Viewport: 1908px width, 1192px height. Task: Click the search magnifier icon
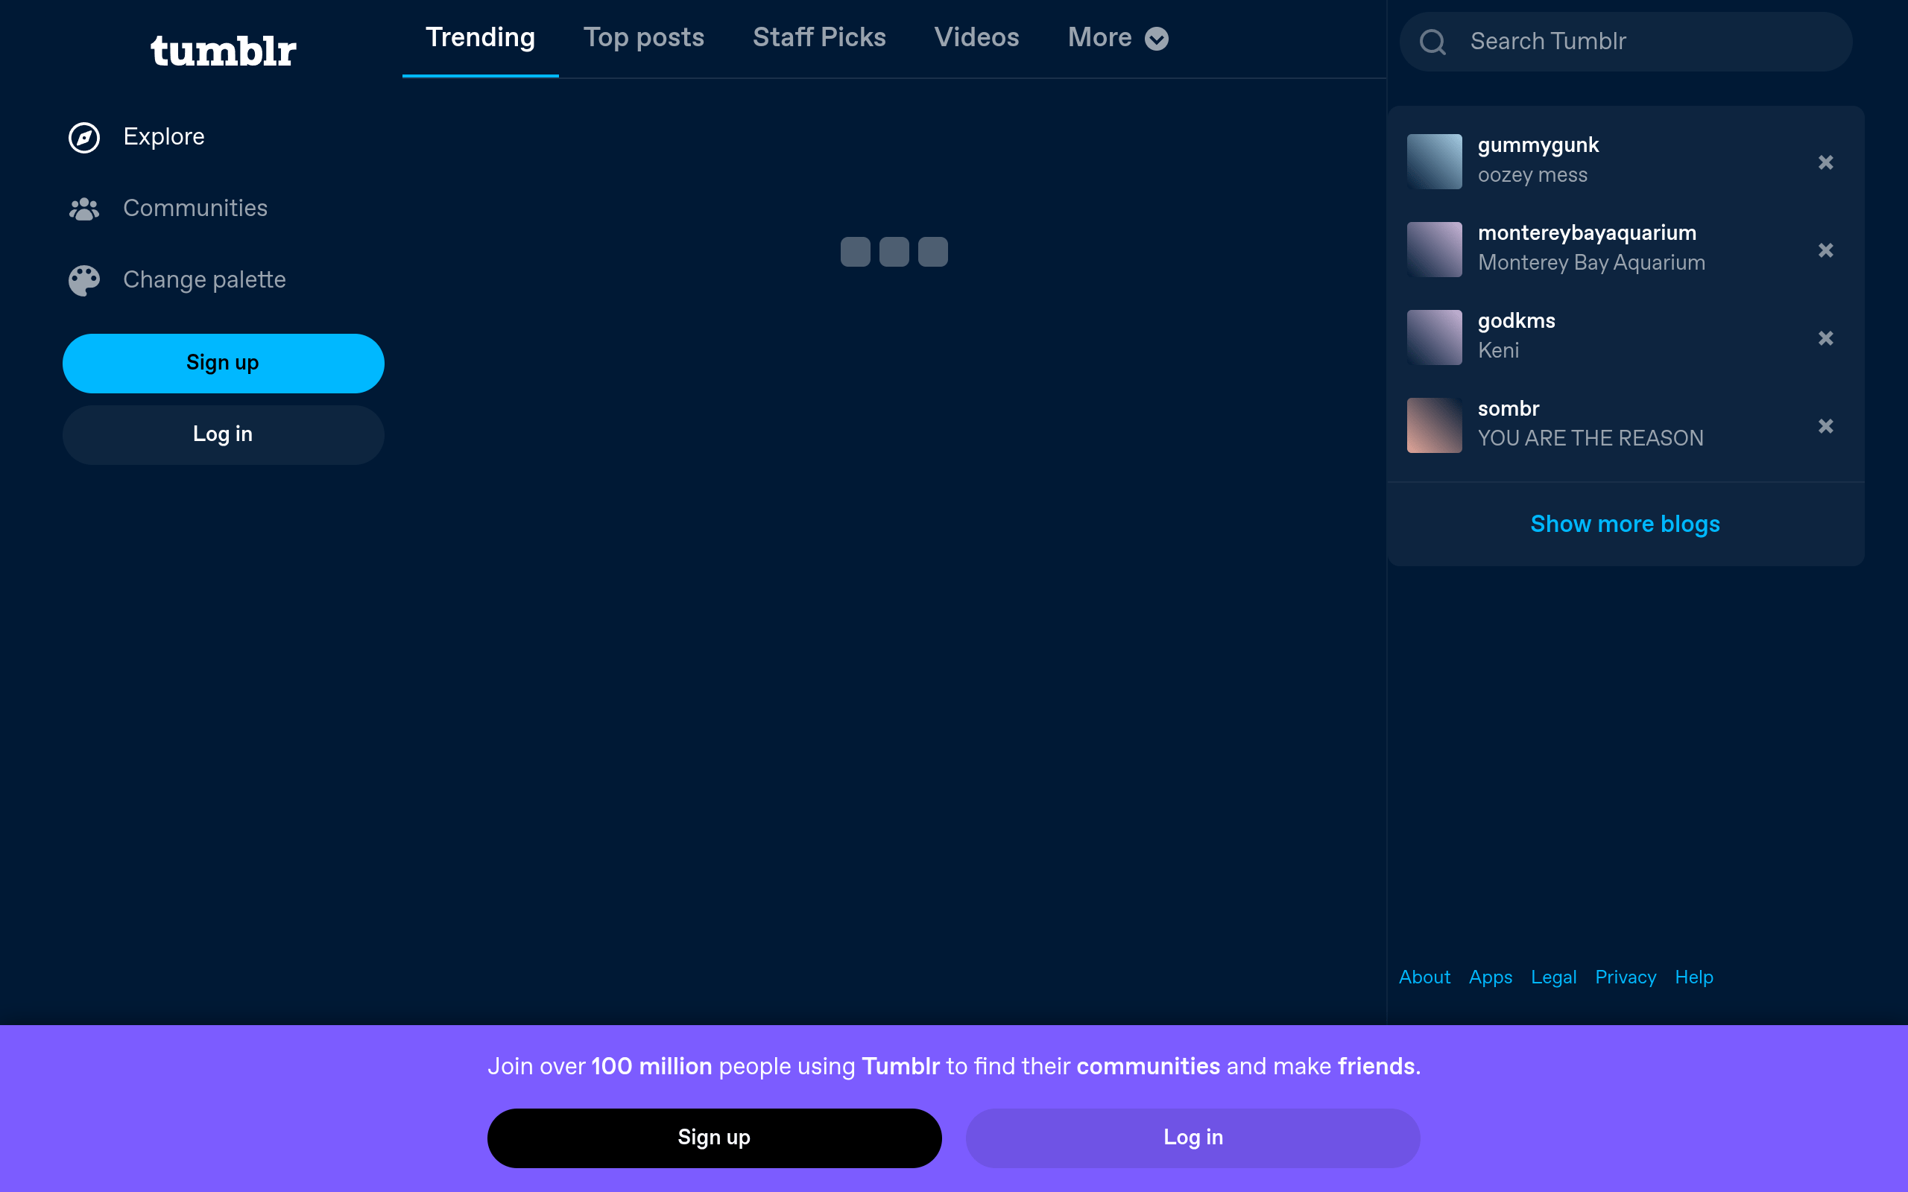pyautogui.click(x=1432, y=42)
